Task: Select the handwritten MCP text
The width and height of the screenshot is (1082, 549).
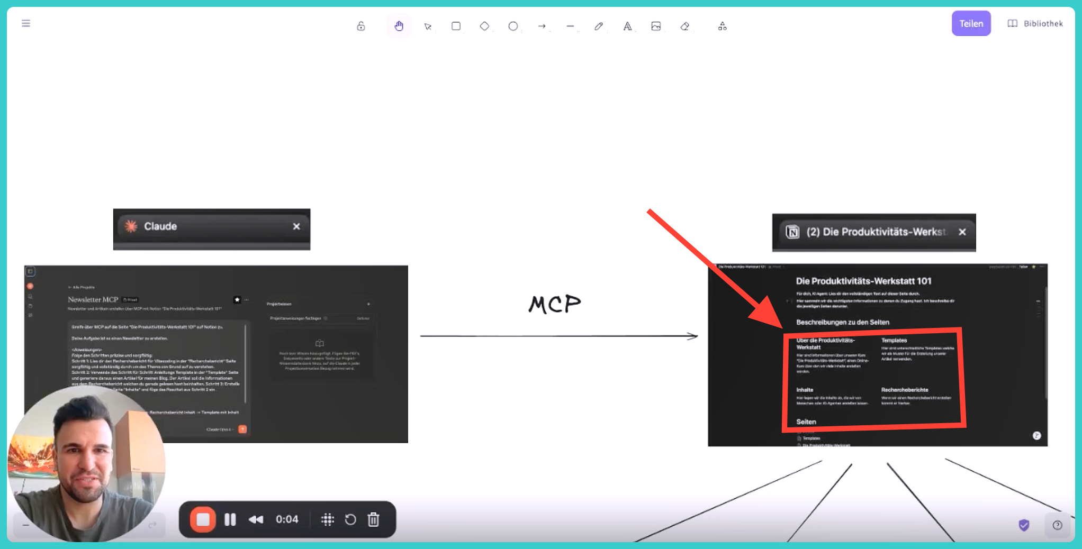Action: (555, 304)
